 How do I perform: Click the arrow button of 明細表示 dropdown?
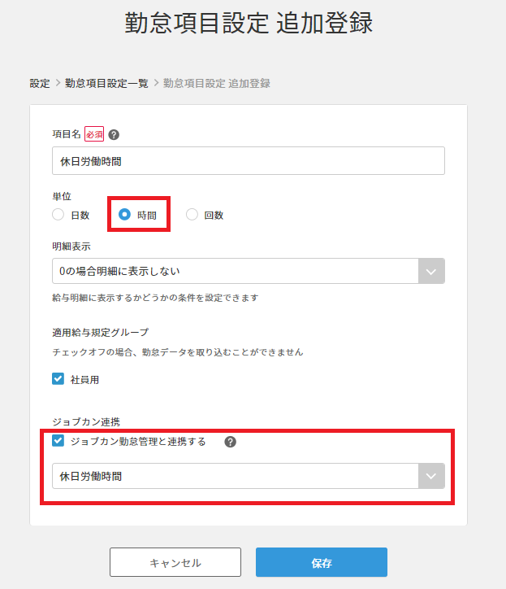(x=431, y=271)
